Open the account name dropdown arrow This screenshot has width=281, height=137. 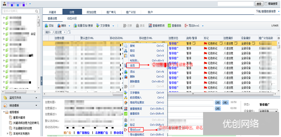(30, 3)
